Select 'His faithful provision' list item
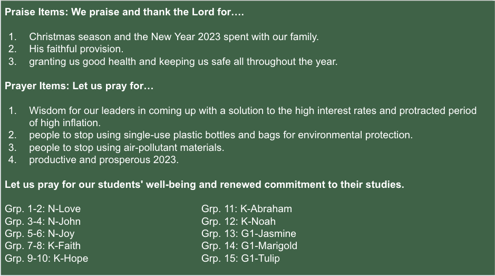This screenshot has height=276, width=495. click(76, 49)
